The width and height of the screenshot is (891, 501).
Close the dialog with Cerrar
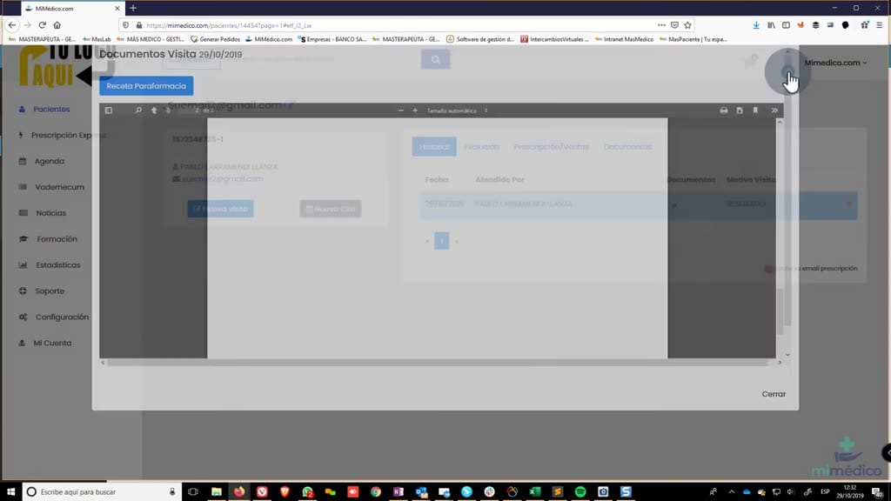point(774,394)
